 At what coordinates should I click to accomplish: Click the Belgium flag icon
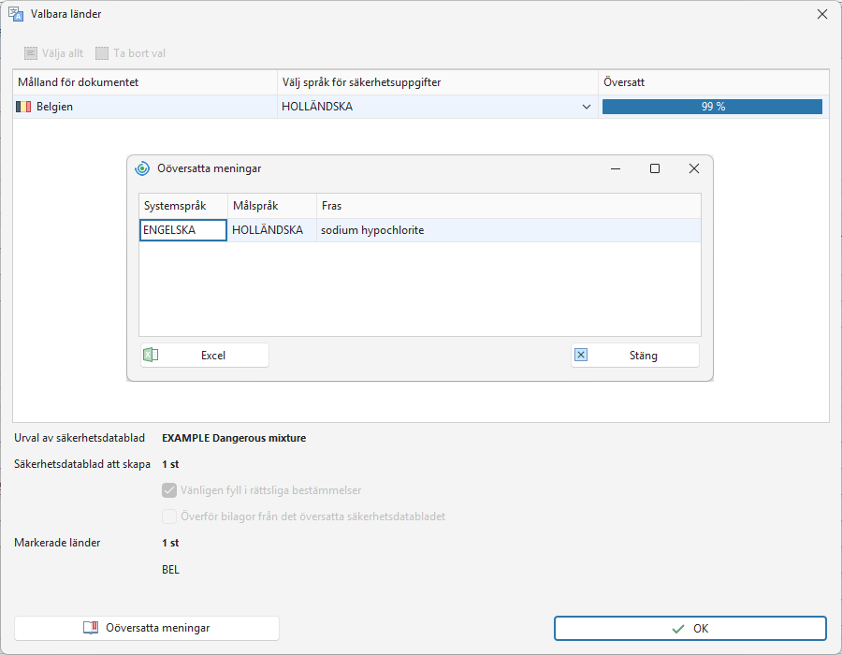(23, 107)
